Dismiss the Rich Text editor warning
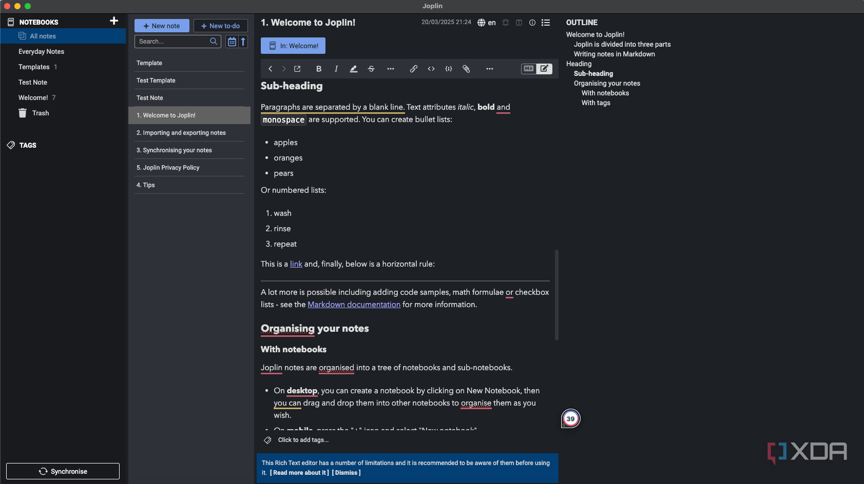The height and width of the screenshot is (484, 864). [347, 473]
